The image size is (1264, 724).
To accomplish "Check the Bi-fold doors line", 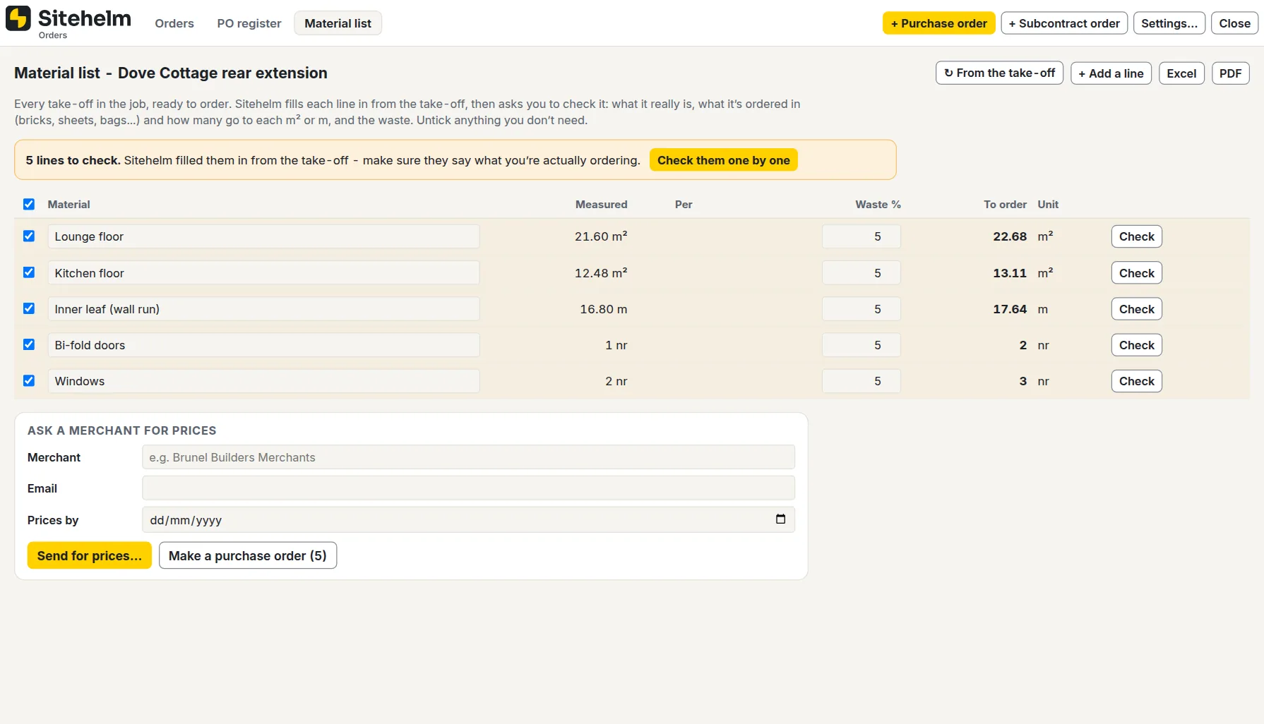I will pyautogui.click(x=1137, y=345).
